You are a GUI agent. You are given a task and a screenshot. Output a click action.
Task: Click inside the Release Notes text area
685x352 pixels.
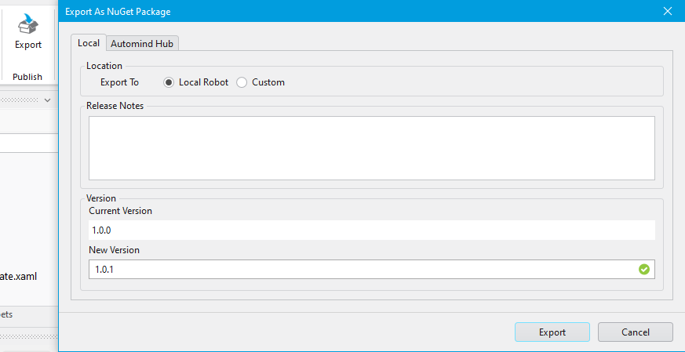(372, 148)
